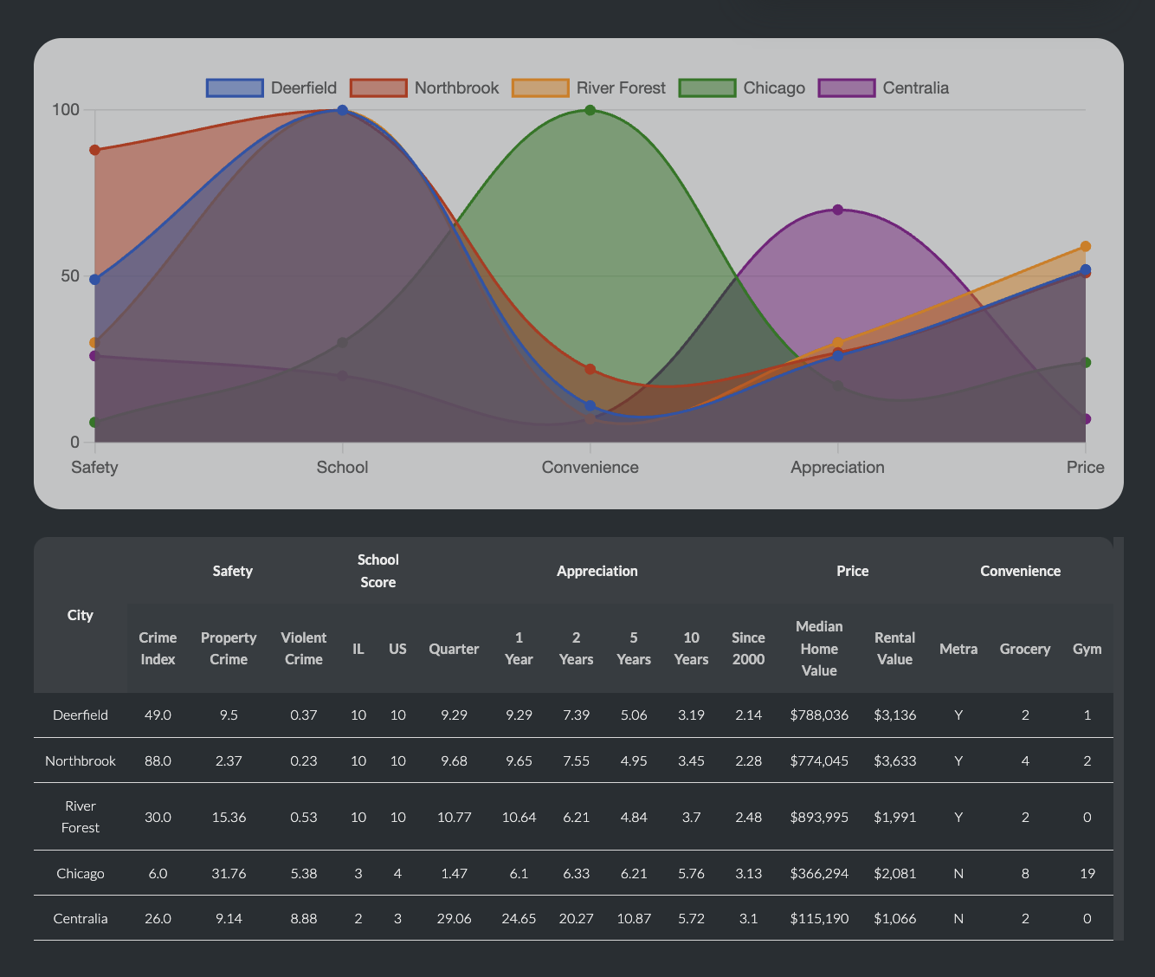Select River Forest's Price data point

click(x=1086, y=246)
